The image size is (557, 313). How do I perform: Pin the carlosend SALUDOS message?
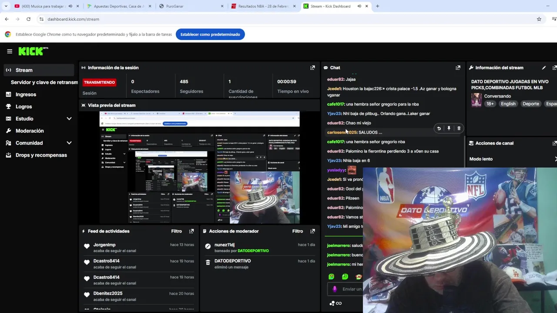coord(449,128)
